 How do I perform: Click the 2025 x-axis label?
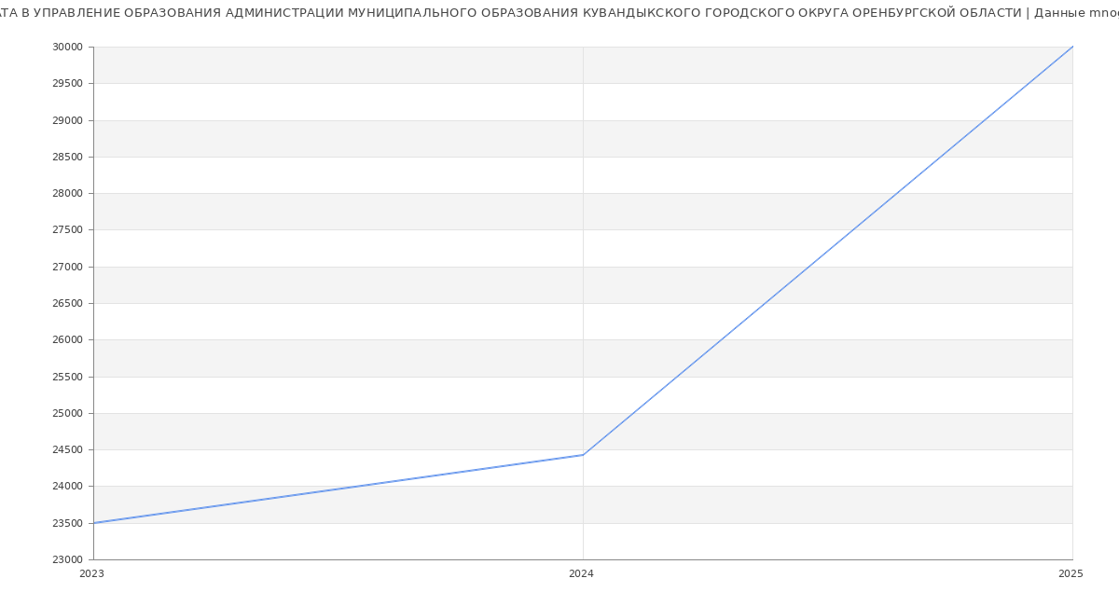pos(1071,574)
